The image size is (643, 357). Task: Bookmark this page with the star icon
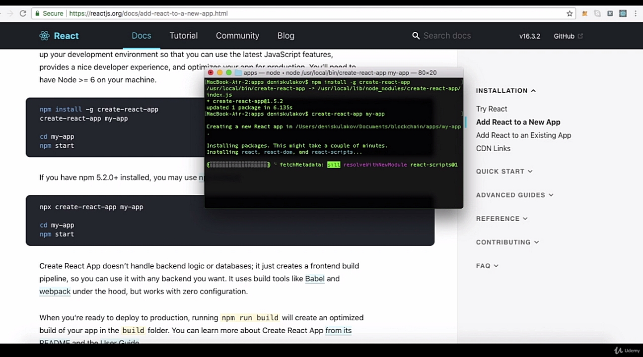570,13
